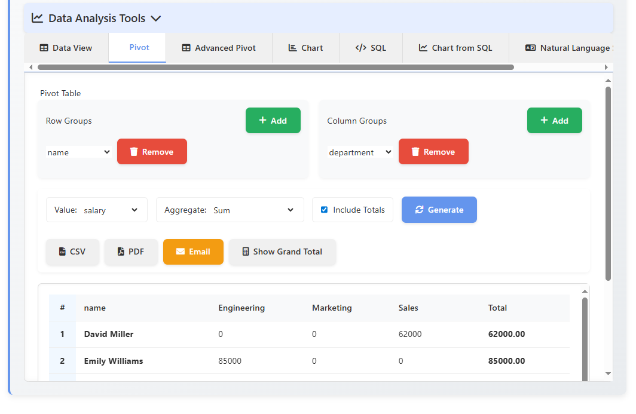Open the department column group dropdown
Image resolution: width=636 pixels, height=414 pixels.
359,152
